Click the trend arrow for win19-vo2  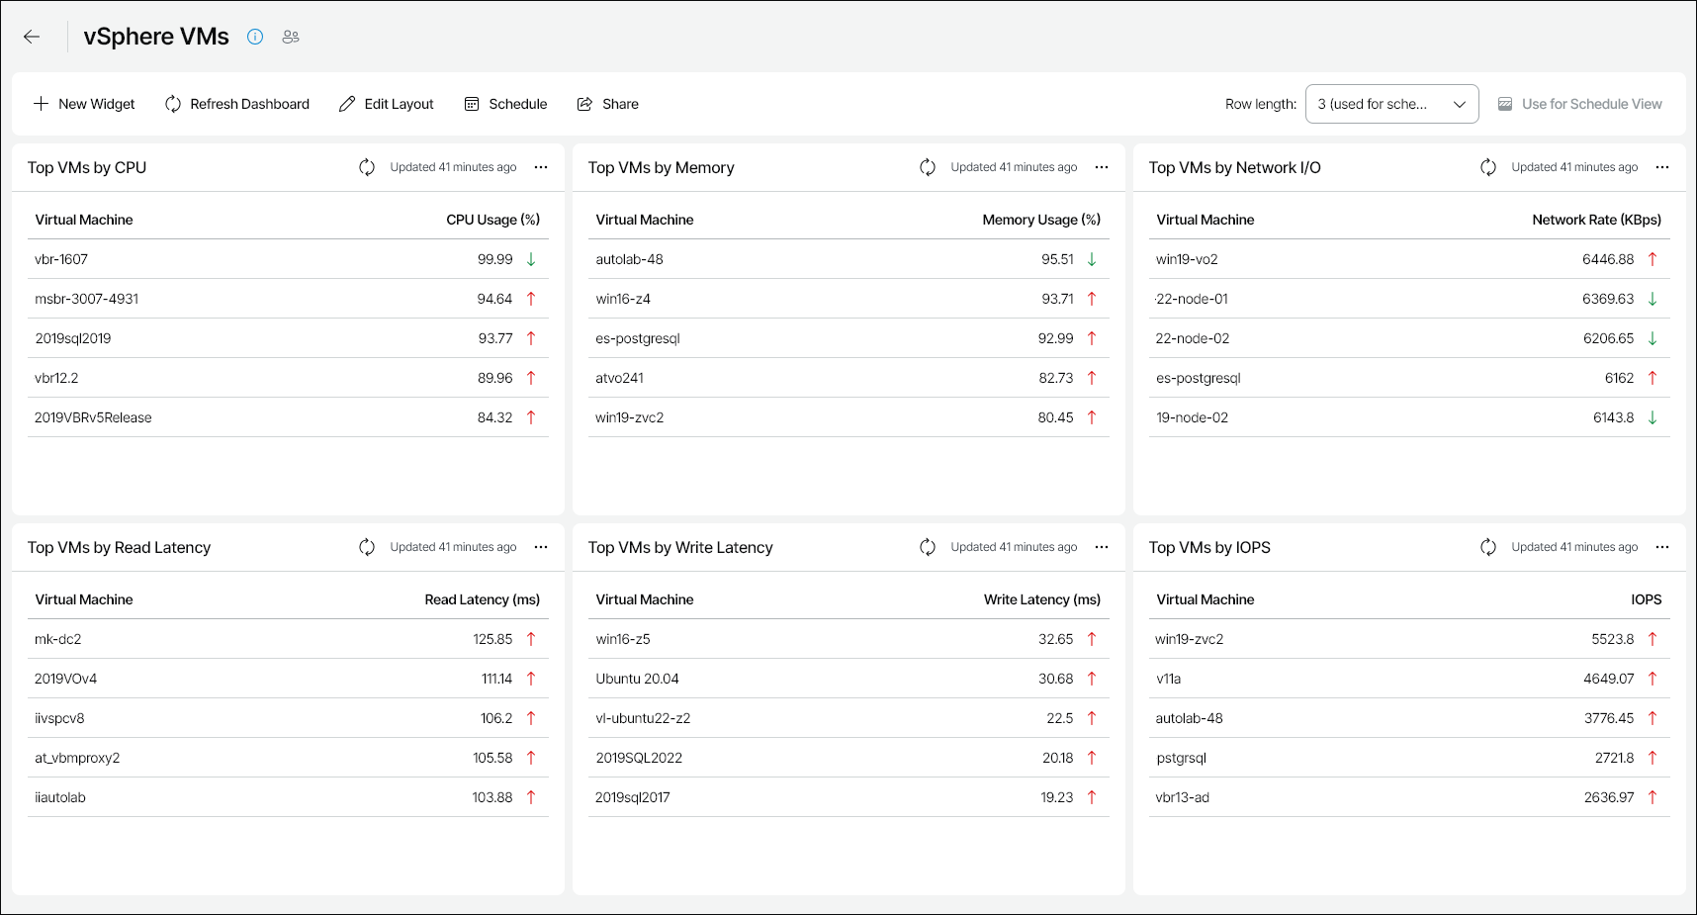(1652, 259)
